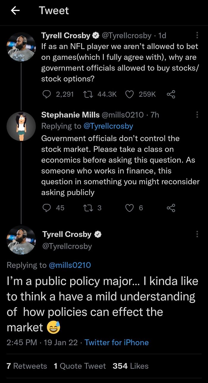Reply to Tyrell Crosby's tweet
This screenshot has width=208, height=383.
pos(47,94)
